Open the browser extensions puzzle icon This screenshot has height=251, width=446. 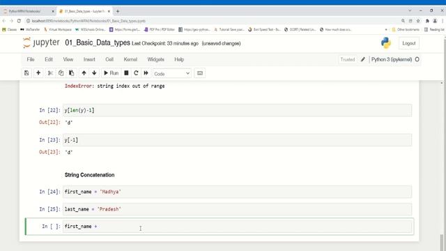427,21
